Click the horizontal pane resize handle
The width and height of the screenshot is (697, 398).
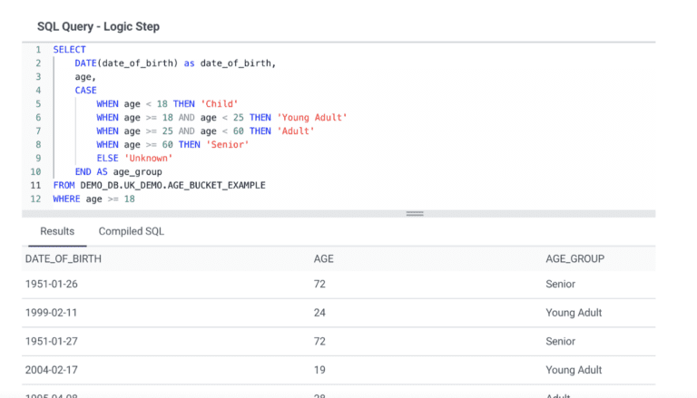coord(415,213)
